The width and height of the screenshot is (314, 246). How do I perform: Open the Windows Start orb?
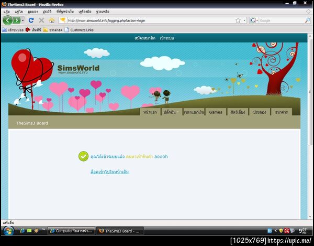click(8, 231)
